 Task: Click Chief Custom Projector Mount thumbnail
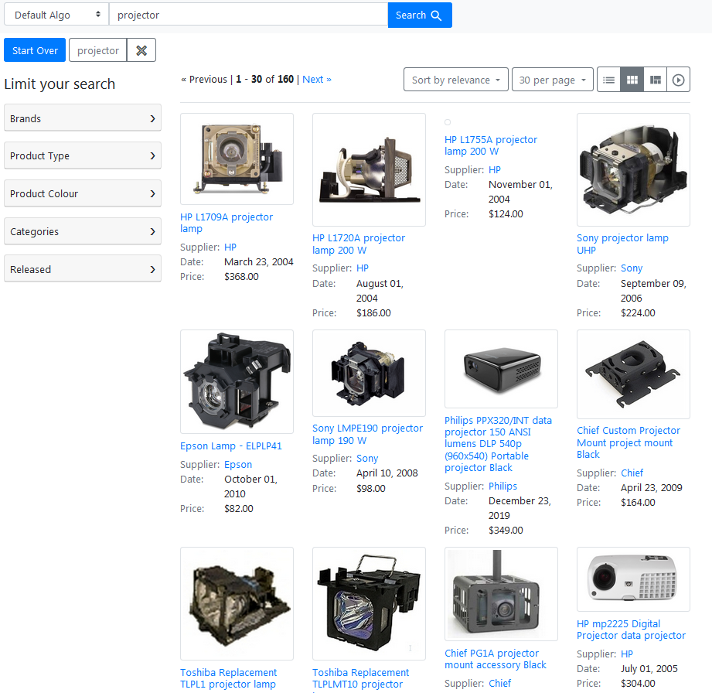tap(633, 374)
